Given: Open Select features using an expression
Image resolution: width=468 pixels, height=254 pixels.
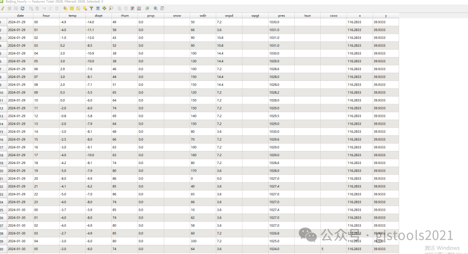Looking at the screenshot, I should click(65, 8).
